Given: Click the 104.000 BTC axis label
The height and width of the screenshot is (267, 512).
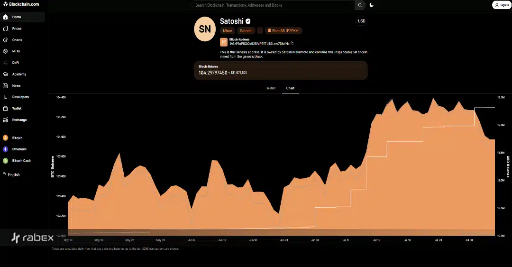Looking at the screenshot, I should [x=61, y=137].
